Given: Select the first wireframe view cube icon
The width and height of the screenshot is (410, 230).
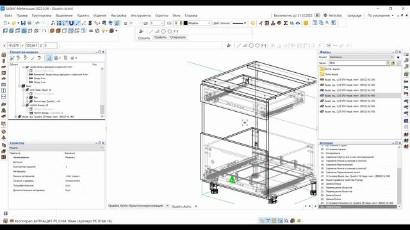Looking at the screenshot, I should [5, 31].
